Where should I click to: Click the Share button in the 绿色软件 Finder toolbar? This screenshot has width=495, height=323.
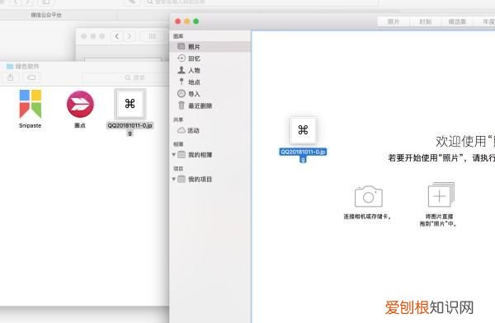tap(11, 77)
